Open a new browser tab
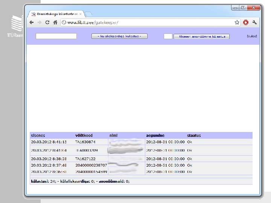Image resolution: width=271 pixels, height=203 pixels. pyautogui.click(x=88, y=14)
